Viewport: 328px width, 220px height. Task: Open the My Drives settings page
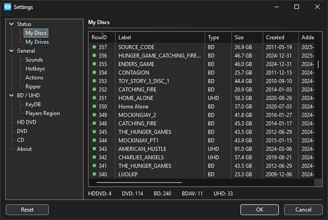(x=37, y=42)
